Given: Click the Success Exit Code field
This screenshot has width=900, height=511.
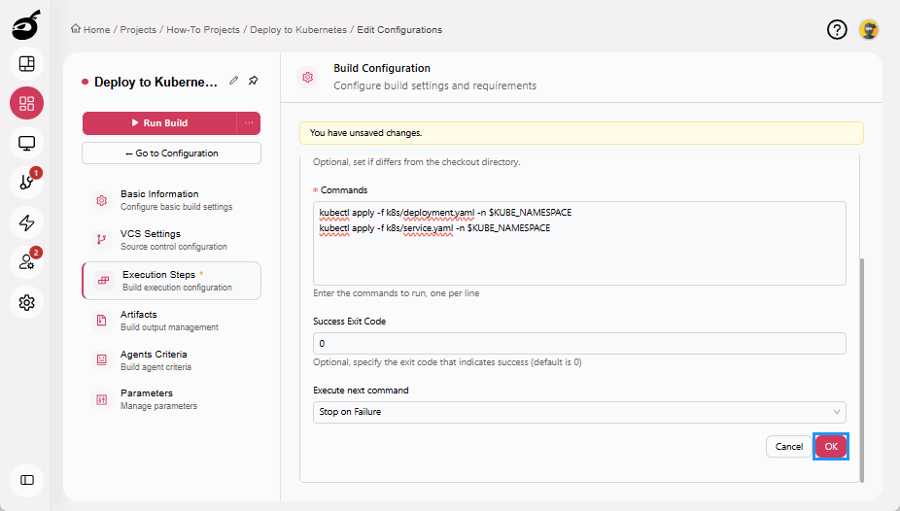Looking at the screenshot, I should [579, 343].
